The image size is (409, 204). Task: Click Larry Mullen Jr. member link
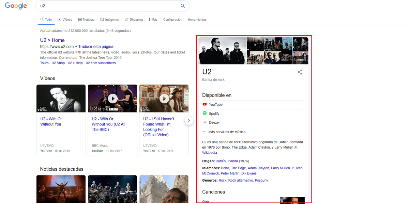tap(283, 168)
